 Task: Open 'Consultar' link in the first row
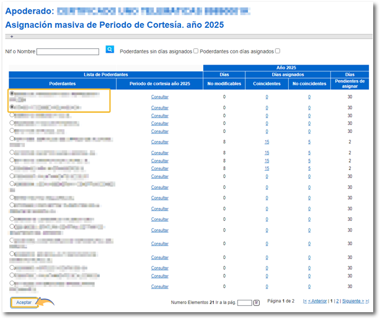coord(160,97)
